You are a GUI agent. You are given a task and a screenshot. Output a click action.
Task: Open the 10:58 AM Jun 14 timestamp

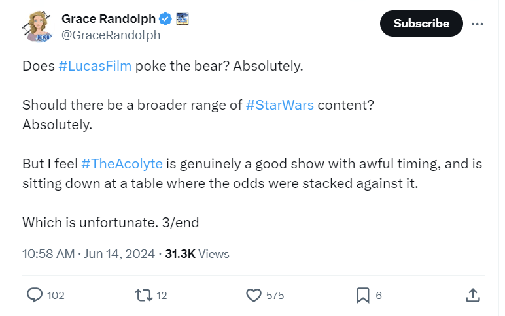[x=88, y=253]
